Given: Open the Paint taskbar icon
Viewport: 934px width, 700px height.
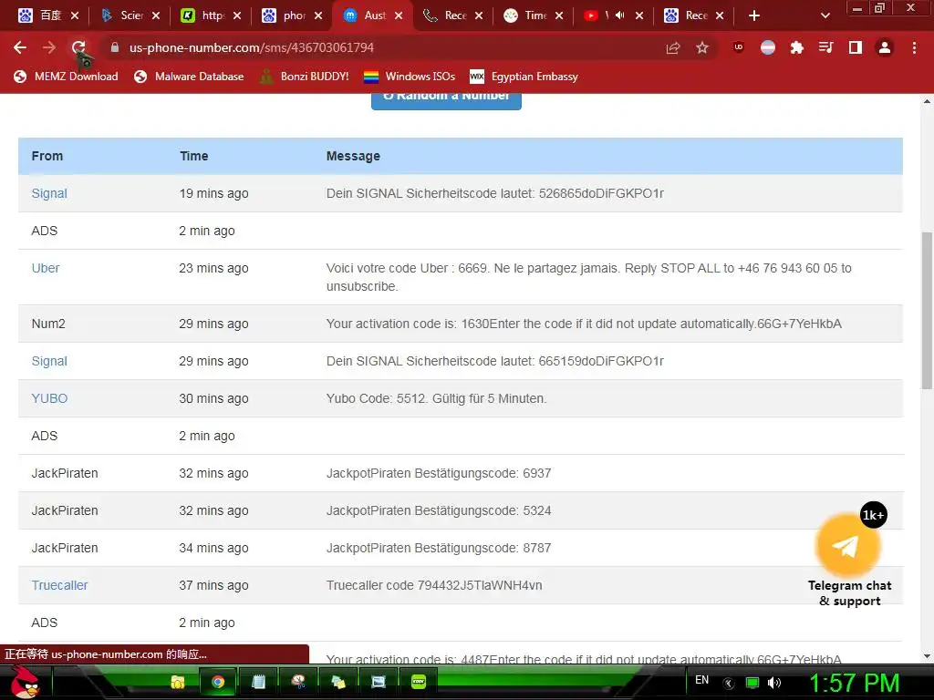Looking at the screenshot, I should 298,682.
